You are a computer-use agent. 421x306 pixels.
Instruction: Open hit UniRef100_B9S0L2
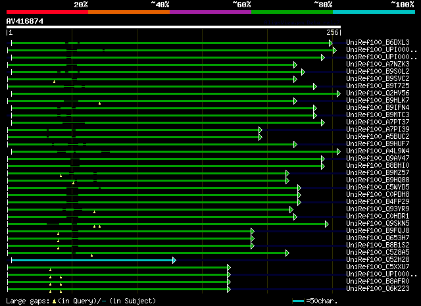click(x=378, y=72)
